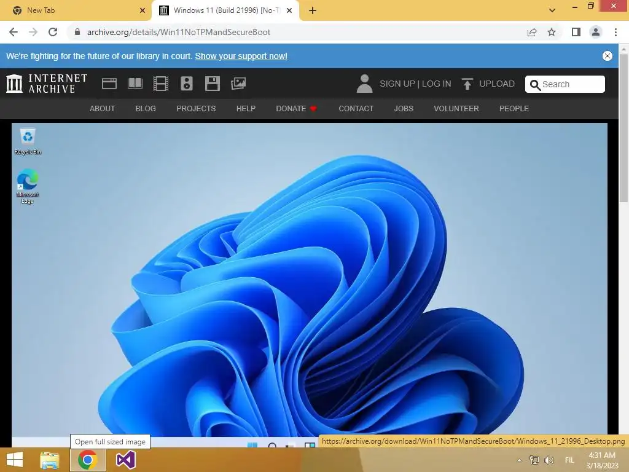Reload the archive.org page
Image resolution: width=629 pixels, height=472 pixels.
pyautogui.click(x=53, y=32)
